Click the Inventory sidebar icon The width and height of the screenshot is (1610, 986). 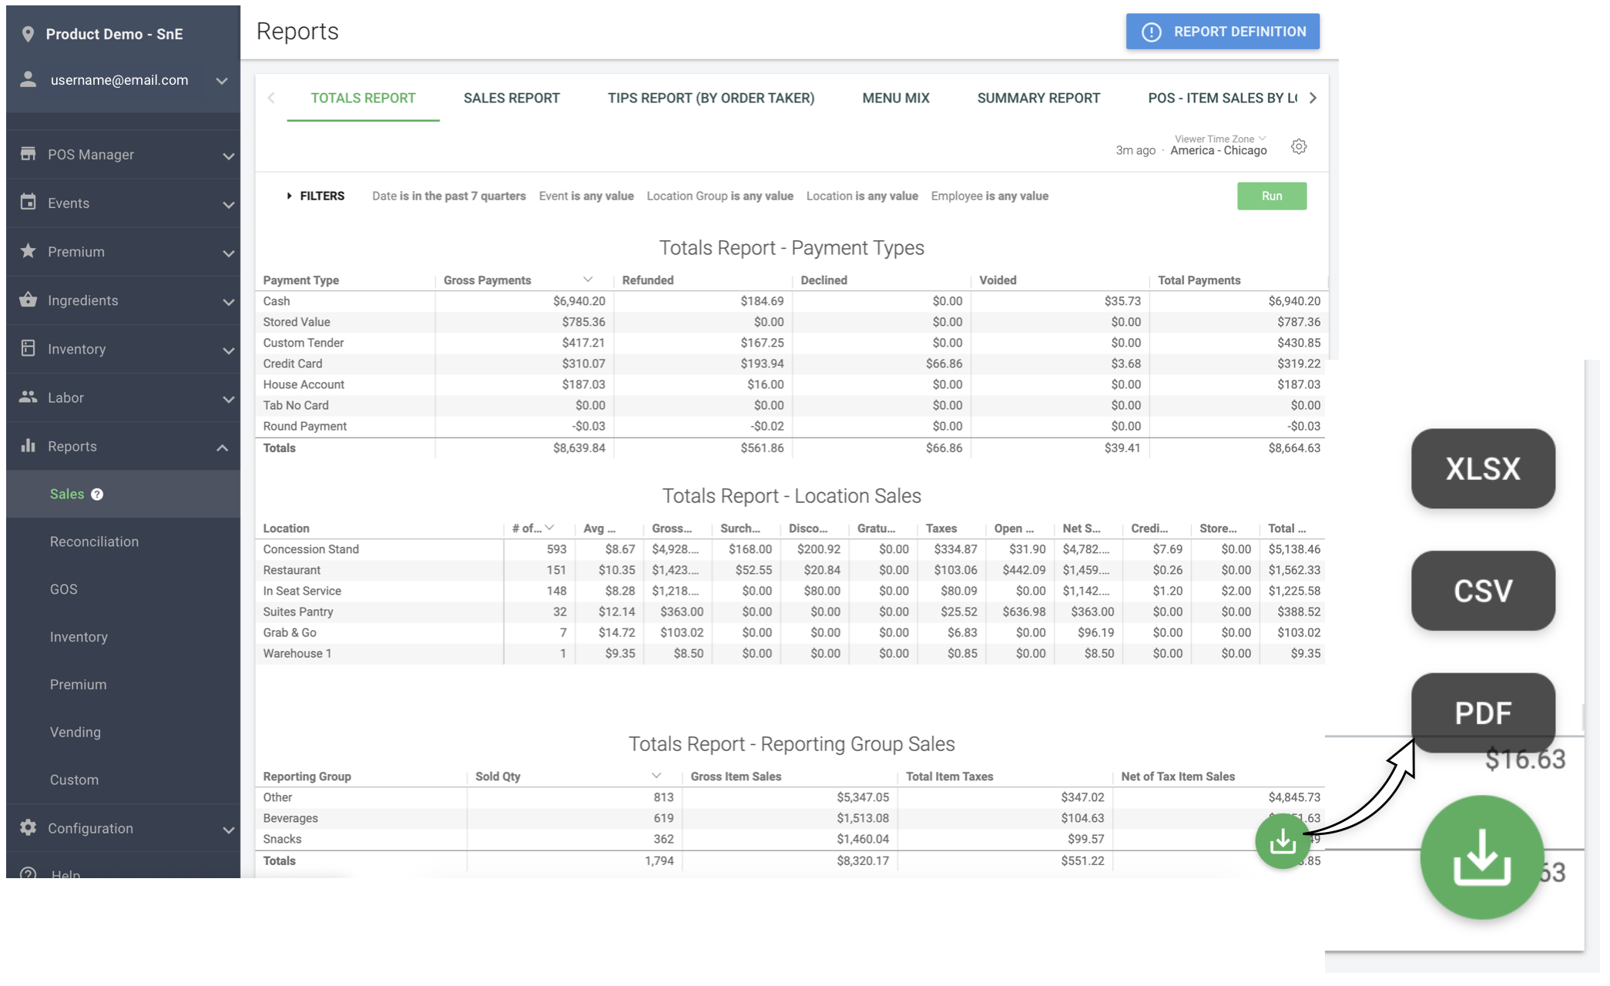29,348
